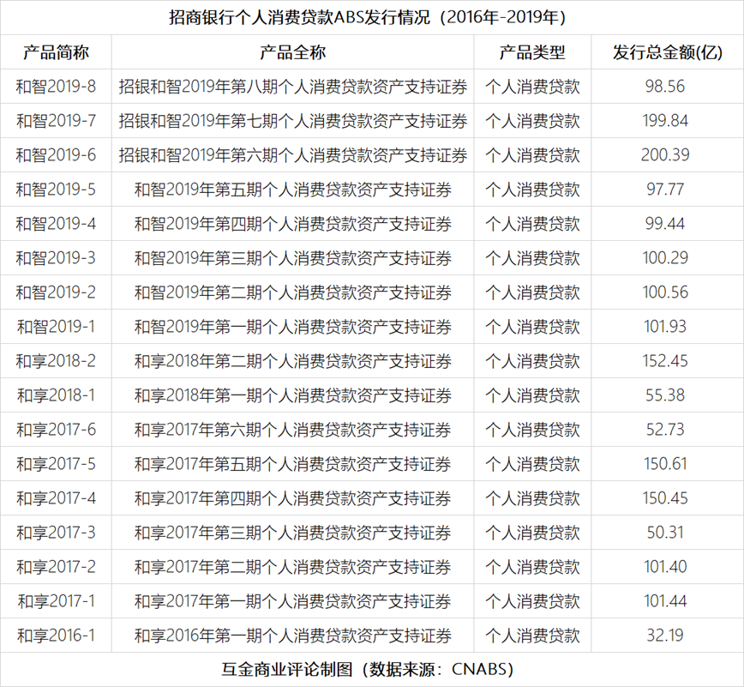The width and height of the screenshot is (744, 687).
Task: Select the 发行总金额(亿) column header
Action: (661, 51)
